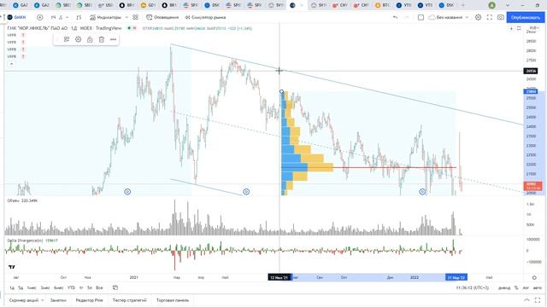Open the Тестер стратегий (Strategy Tester) tab
This screenshot has height=307, width=547.
129,300
